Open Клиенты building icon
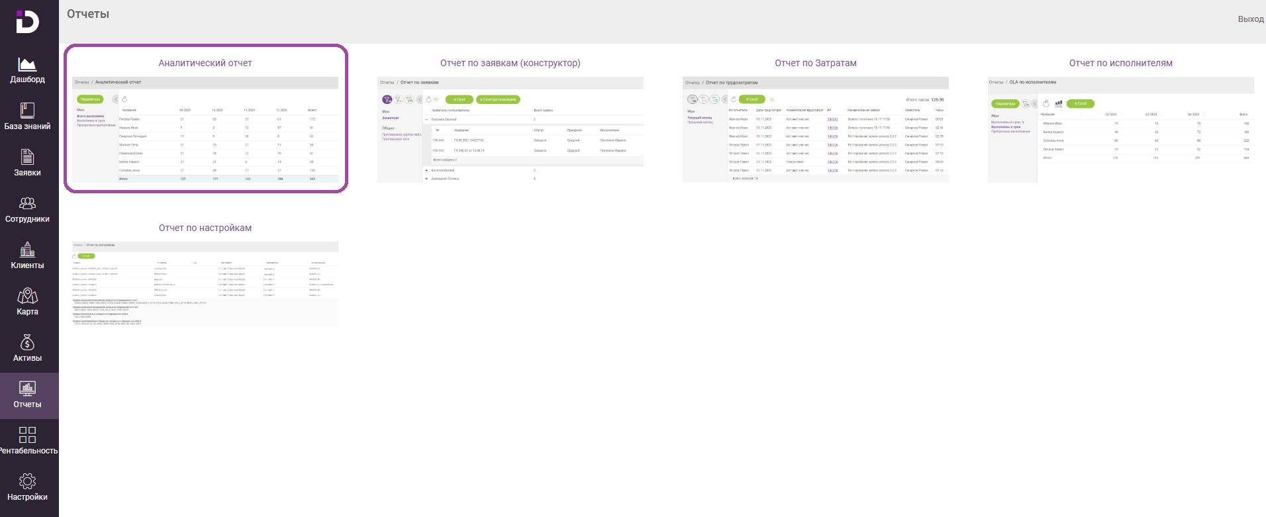This screenshot has width=1266, height=517. (27, 250)
